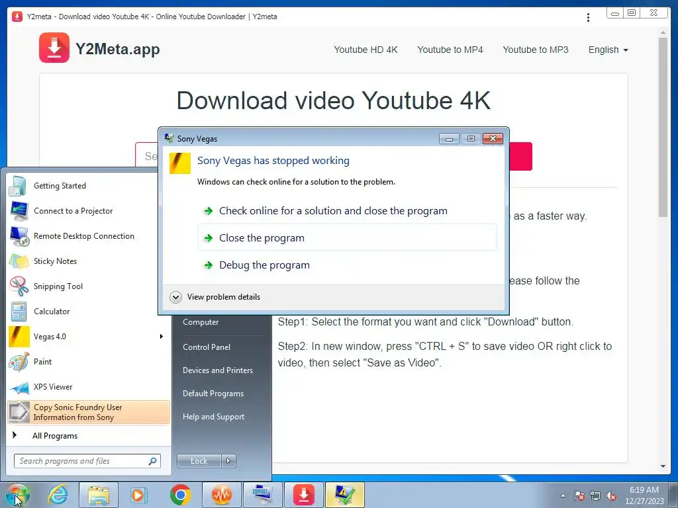
Task: Show hidden tray icons arrow
Action: 563,495
